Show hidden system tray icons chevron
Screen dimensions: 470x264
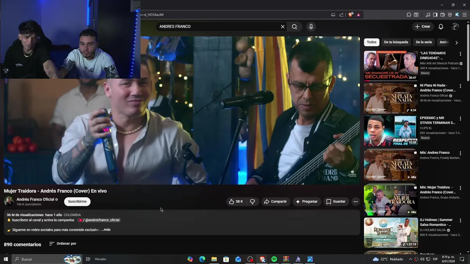[410, 259]
